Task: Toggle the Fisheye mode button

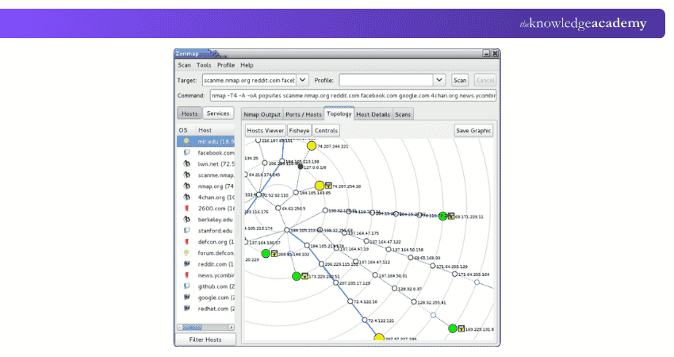Action: pos(299,130)
